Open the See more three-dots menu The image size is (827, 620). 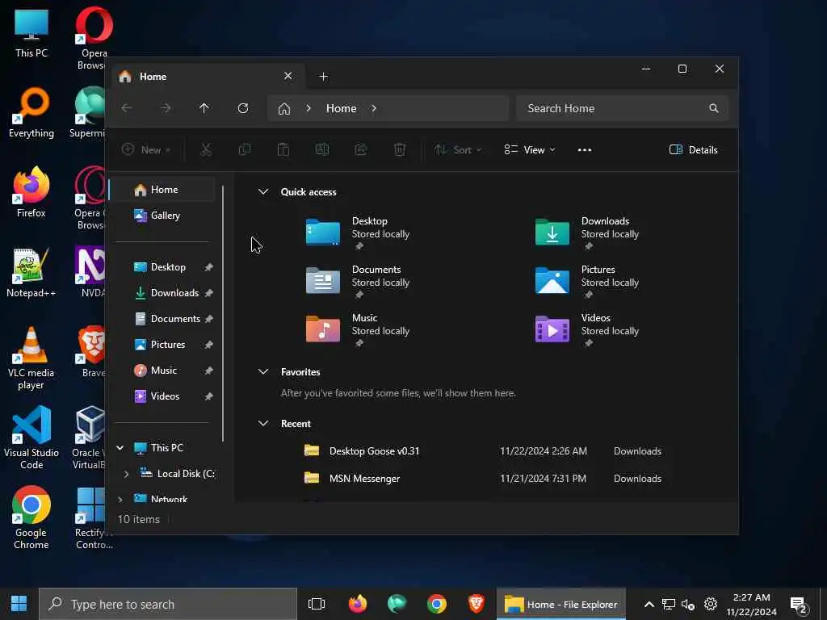585,149
